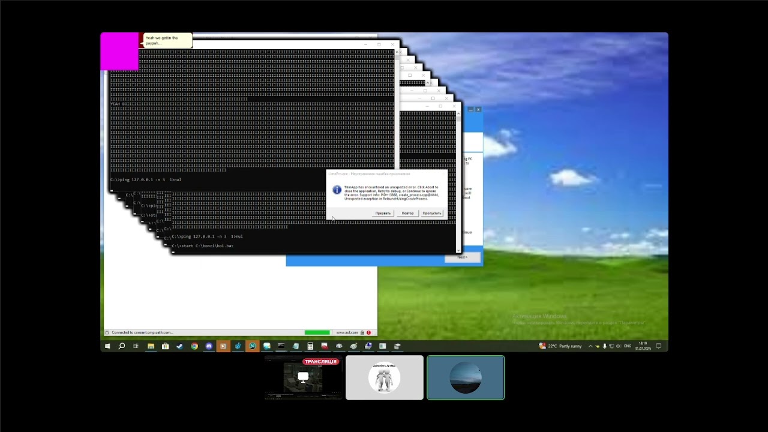Open the taskbar clock and date

point(643,346)
